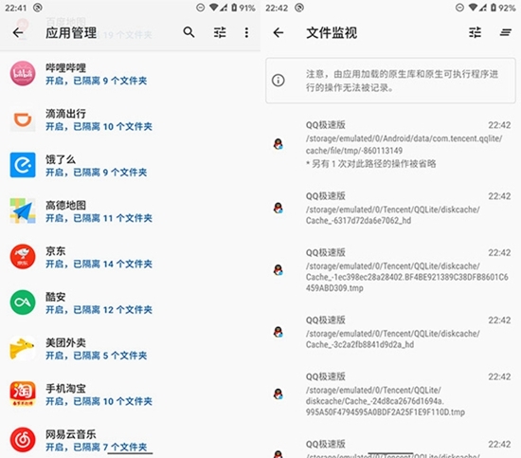Image resolution: width=521 pixels, height=458 pixels.
Task: Select the log path Cache_-6317d72da6e7062_hd
Action: (x=393, y=215)
